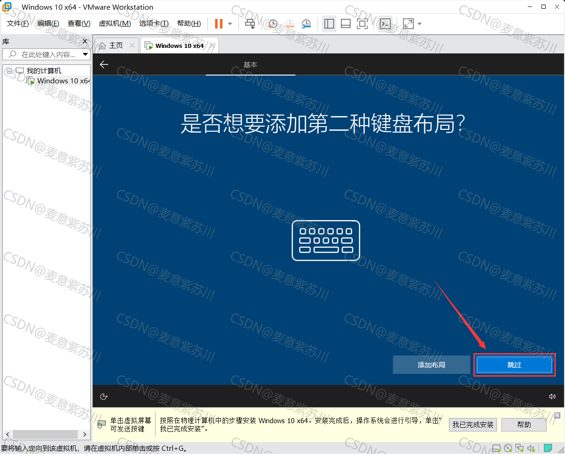Image resolution: width=565 pixels, height=454 pixels.
Task: Toggle the library sidebar view icon
Action: [x=329, y=23]
